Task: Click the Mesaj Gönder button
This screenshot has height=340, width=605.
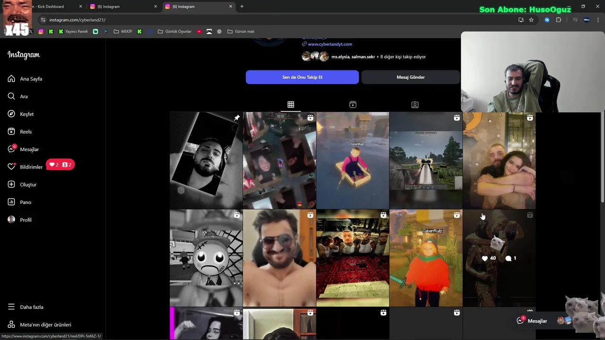Action: click(x=410, y=77)
